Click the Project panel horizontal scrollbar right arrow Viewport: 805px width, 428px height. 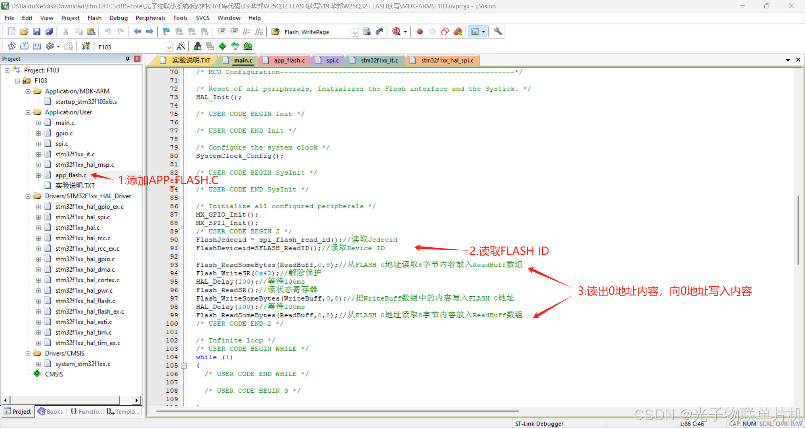137,400
